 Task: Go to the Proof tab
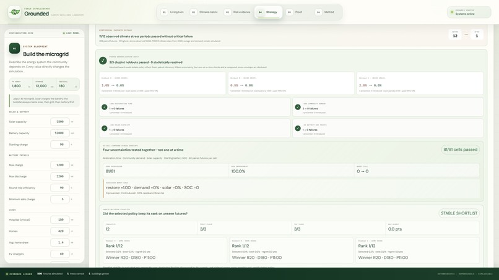(295, 12)
